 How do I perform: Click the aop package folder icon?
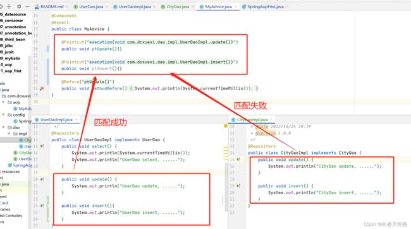(9, 102)
